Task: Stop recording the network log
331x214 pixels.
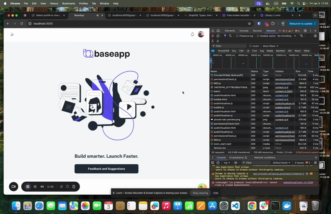Action: point(213,36)
